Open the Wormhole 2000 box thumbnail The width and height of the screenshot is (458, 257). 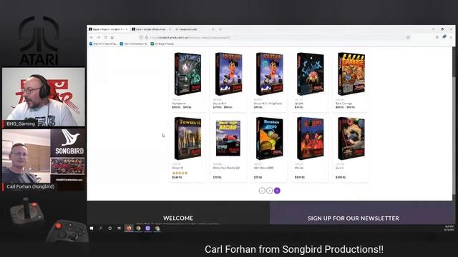(x=269, y=138)
